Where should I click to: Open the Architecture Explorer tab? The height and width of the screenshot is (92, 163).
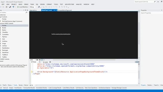pyautogui.click(x=104, y=88)
